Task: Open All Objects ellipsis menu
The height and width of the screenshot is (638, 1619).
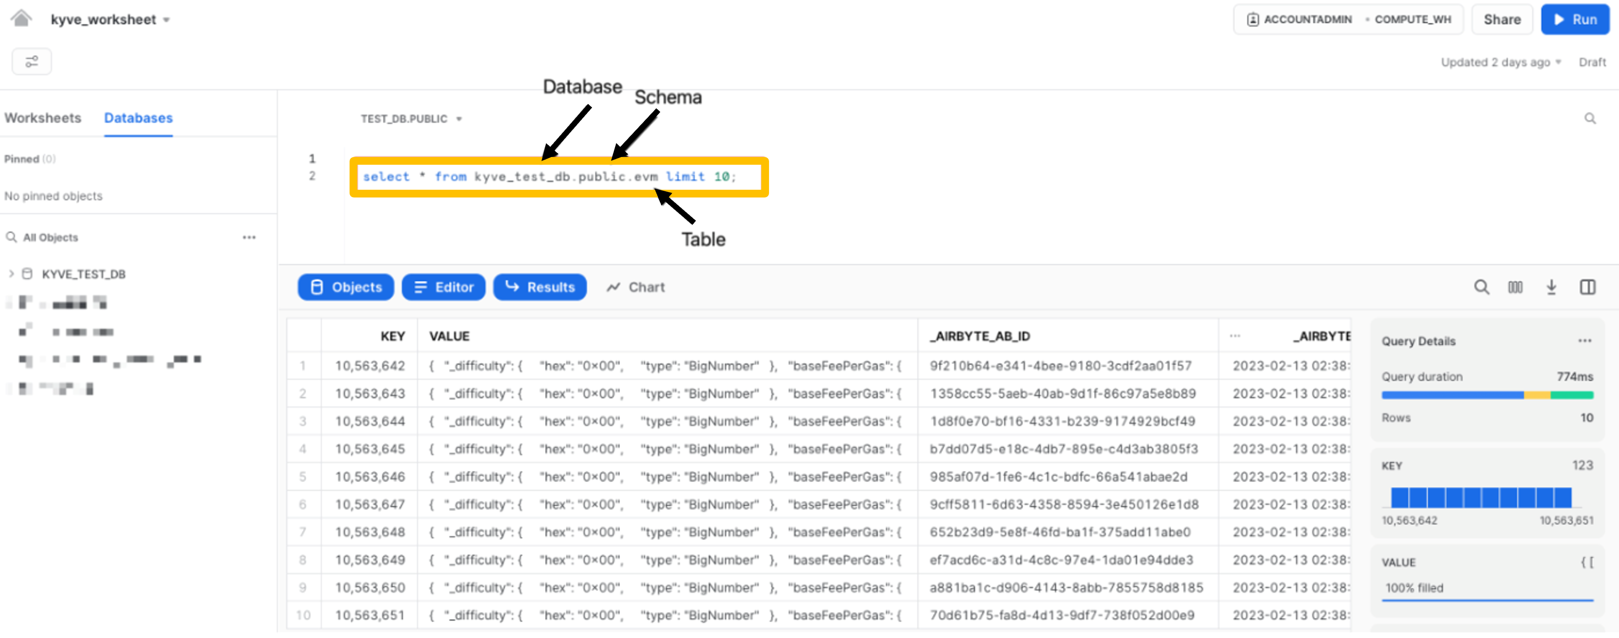Action: tap(249, 238)
